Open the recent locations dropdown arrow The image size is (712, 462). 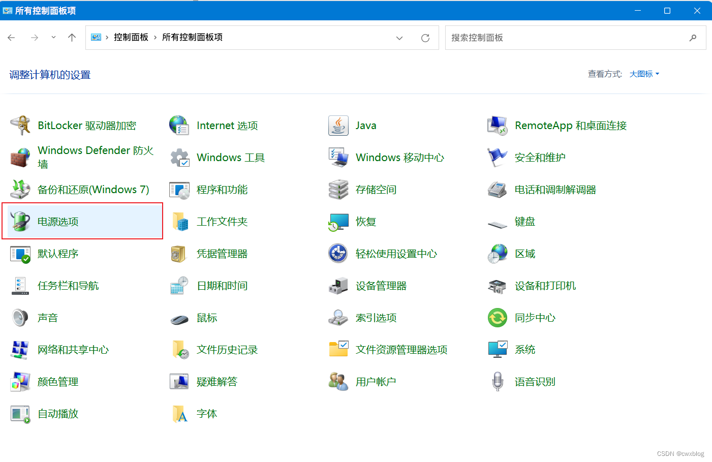coord(53,38)
